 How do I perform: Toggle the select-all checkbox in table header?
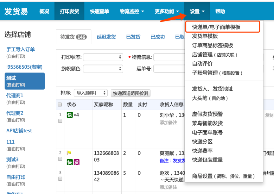click(x=60, y=104)
